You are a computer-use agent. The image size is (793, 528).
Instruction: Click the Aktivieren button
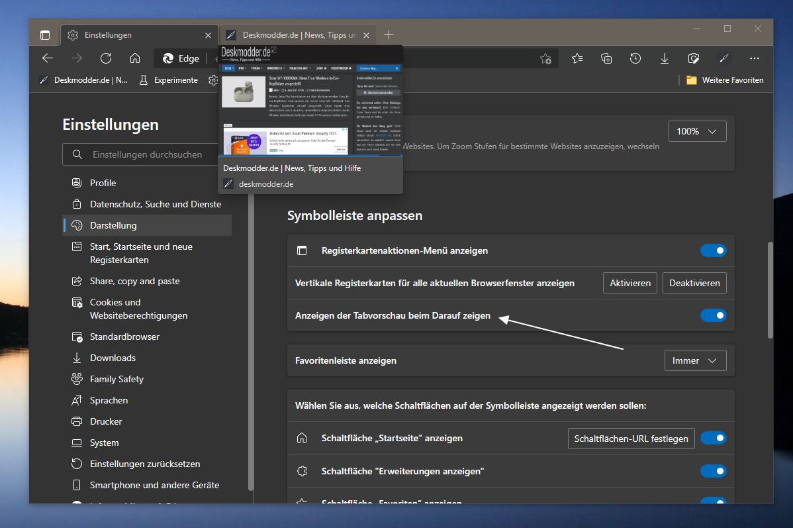pos(630,283)
